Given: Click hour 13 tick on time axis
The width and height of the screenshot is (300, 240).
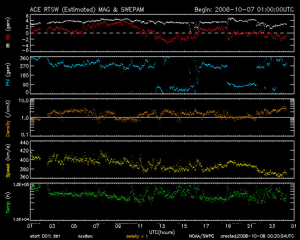Looking at the screenshot, I should [162, 226].
